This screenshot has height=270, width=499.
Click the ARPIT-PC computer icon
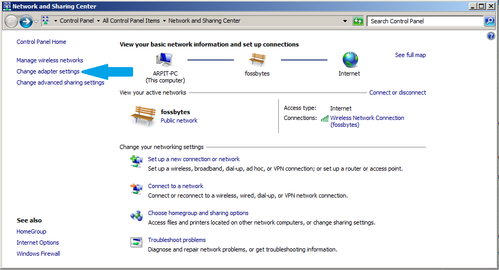[165, 60]
